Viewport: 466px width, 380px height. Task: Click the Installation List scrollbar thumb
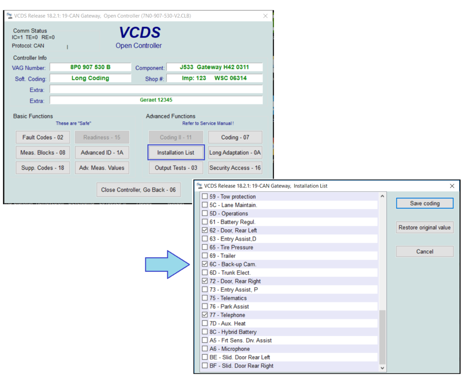tap(383, 337)
